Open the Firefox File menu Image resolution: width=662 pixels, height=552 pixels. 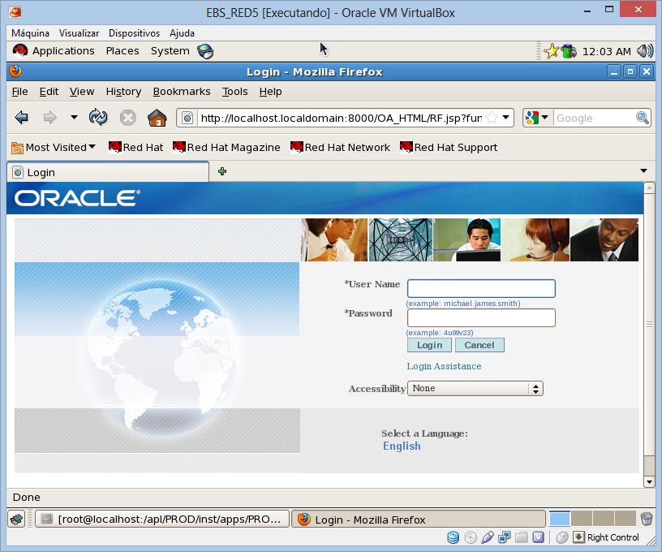(x=19, y=92)
